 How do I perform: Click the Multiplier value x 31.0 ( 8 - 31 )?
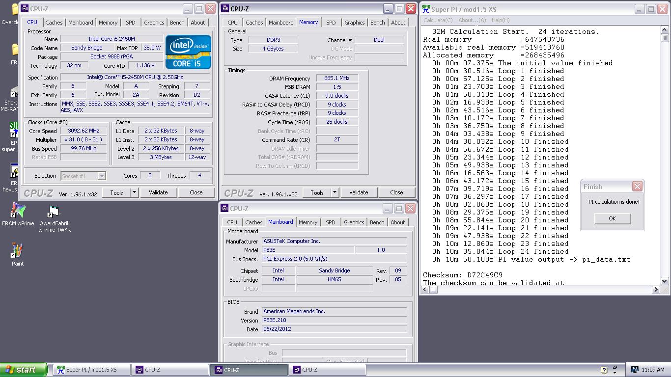pyautogui.click(x=84, y=140)
